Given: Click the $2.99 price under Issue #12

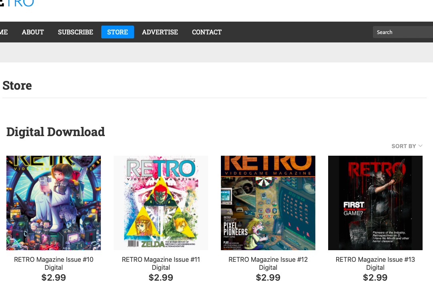Looking at the screenshot, I should coord(268,277).
